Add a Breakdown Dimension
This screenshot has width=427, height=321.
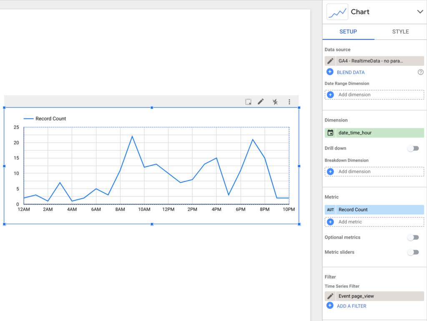[374, 172]
